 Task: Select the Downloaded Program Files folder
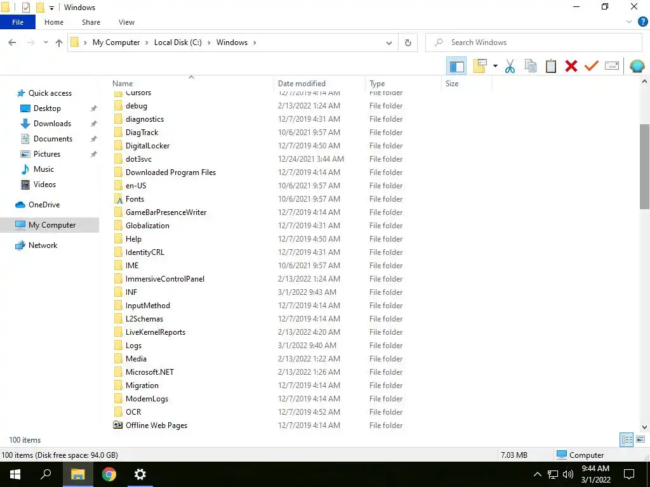point(170,172)
